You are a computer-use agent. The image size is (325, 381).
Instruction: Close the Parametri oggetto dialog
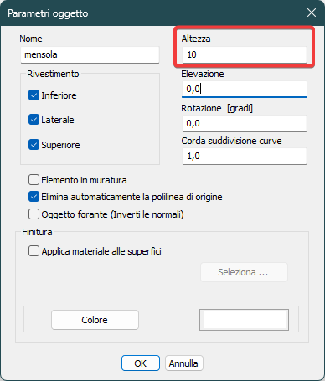point(312,13)
